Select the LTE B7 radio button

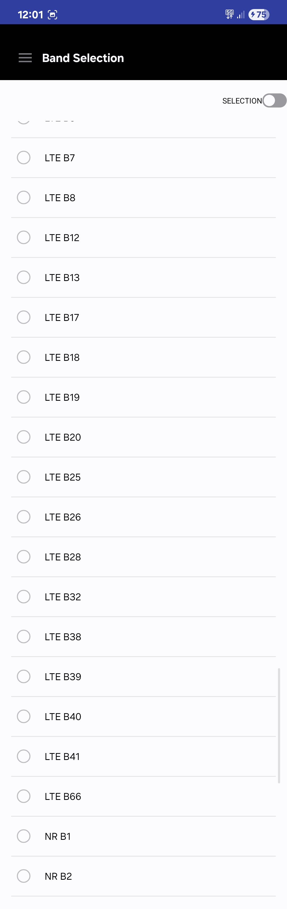point(24,158)
